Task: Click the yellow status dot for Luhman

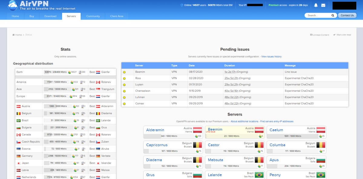Action: click(124, 98)
